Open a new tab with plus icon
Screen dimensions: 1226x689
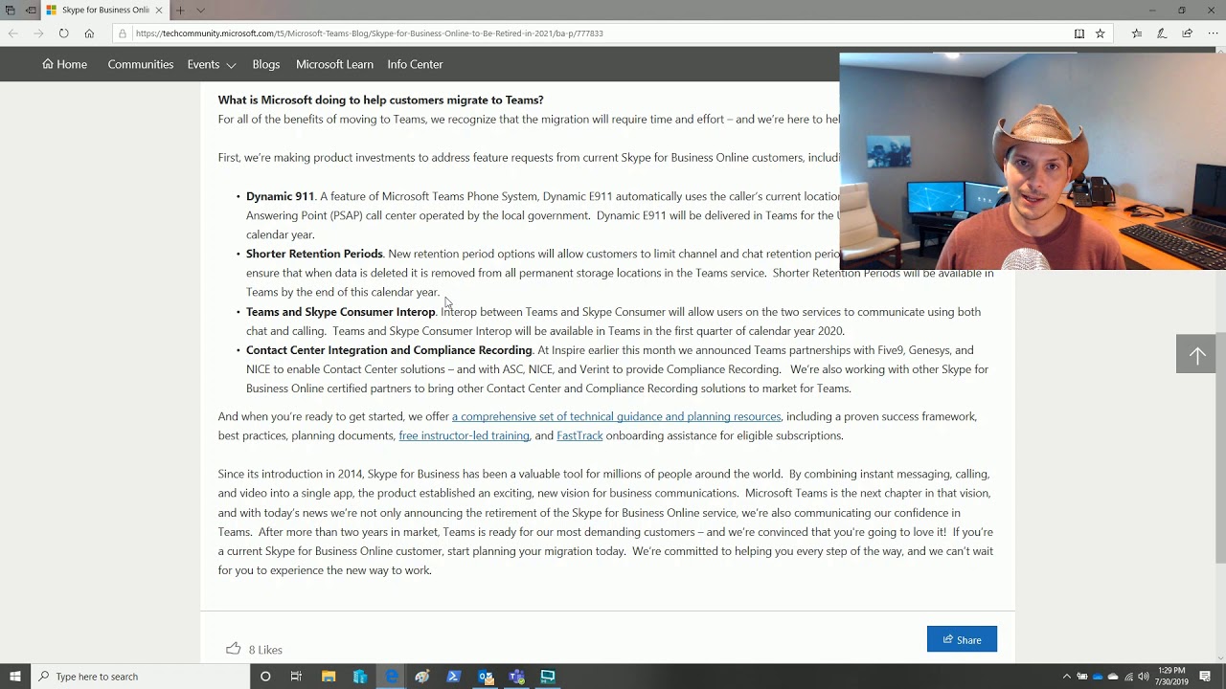tap(179, 11)
